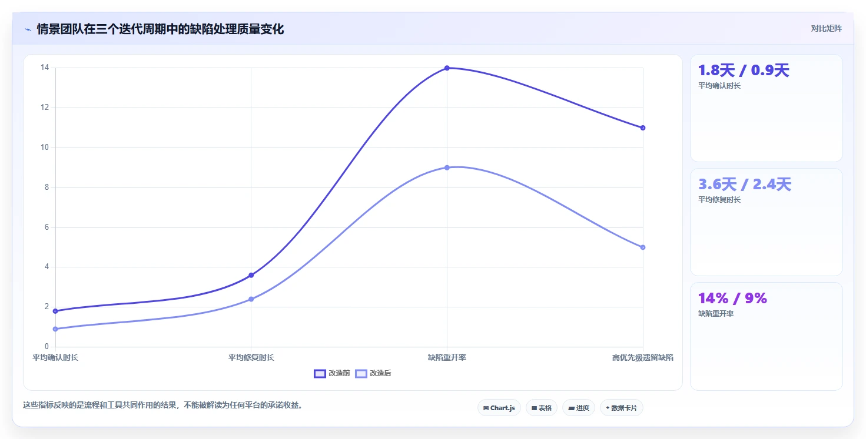Viewport: 866px width, 439px height.
Task: Click the 改造后 data point at 缺陷重开率
Action: point(447,167)
